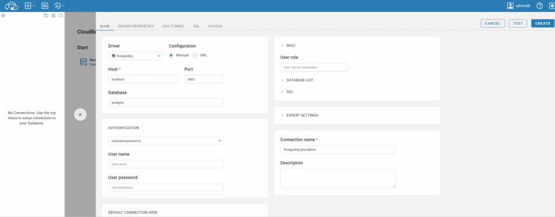
Task: Click the Port input field
Action: coord(204,79)
